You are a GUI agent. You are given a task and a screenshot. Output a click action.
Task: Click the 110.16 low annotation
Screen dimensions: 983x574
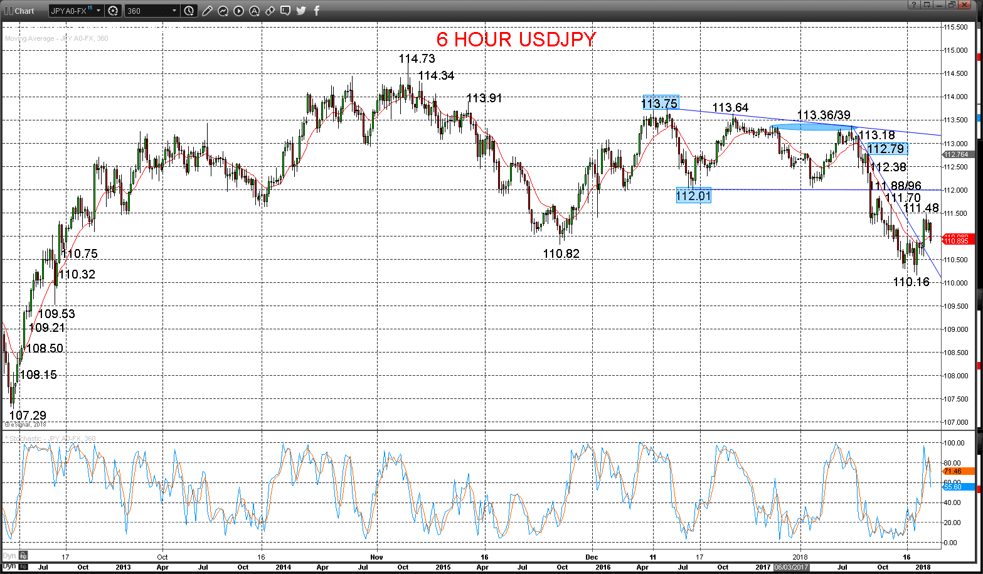(x=911, y=282)
